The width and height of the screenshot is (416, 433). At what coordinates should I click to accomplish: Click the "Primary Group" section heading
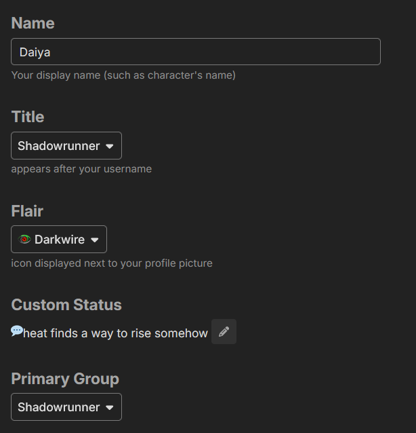(65, 379)
